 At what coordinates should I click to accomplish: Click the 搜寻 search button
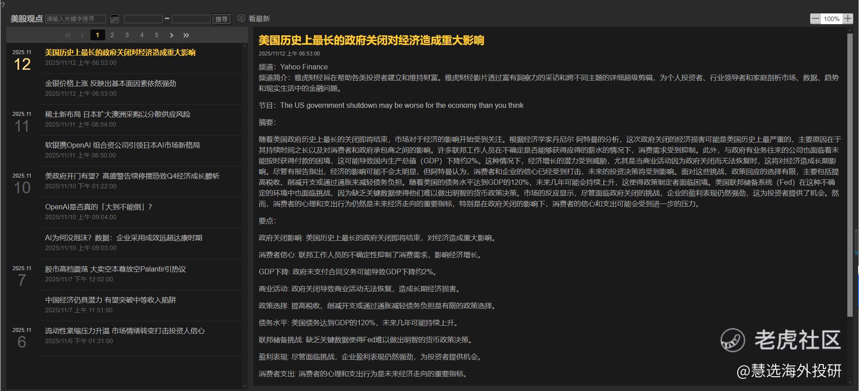click(x=222, y=19)
